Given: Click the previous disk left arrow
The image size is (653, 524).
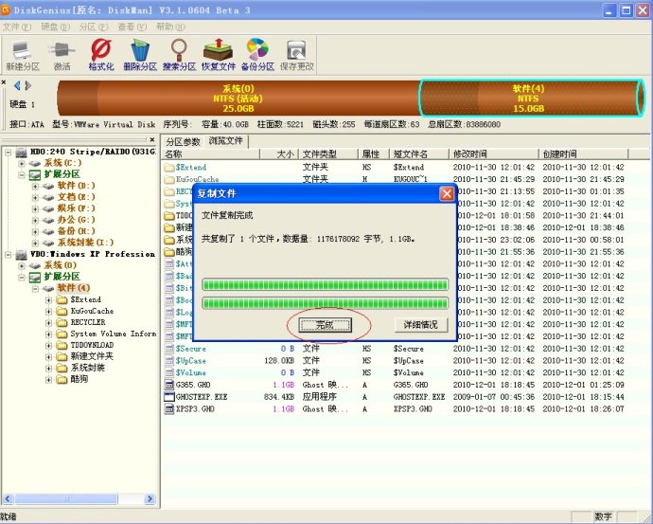Looking at the screenshot, I should point(17,85).
